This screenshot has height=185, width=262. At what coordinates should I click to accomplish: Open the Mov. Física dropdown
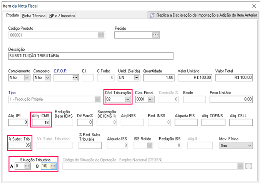coord(249,146)
